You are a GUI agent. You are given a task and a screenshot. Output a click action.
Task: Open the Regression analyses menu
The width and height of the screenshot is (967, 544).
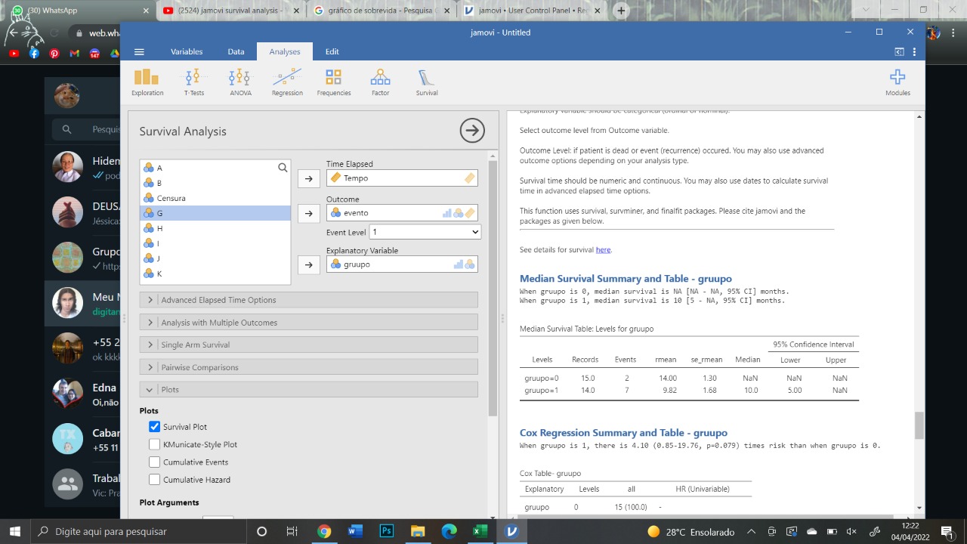pos(287,82)
